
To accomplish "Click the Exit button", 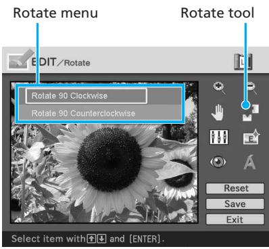I will tap(235, 219).
